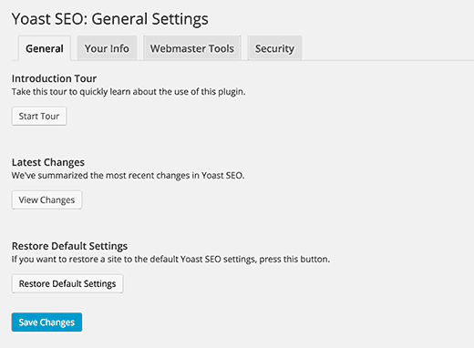Image resolution: width=474 pixels, height=348 pixels.
Task: Click the 'Latest Changes' heading
Action: (x=48, y=162)
